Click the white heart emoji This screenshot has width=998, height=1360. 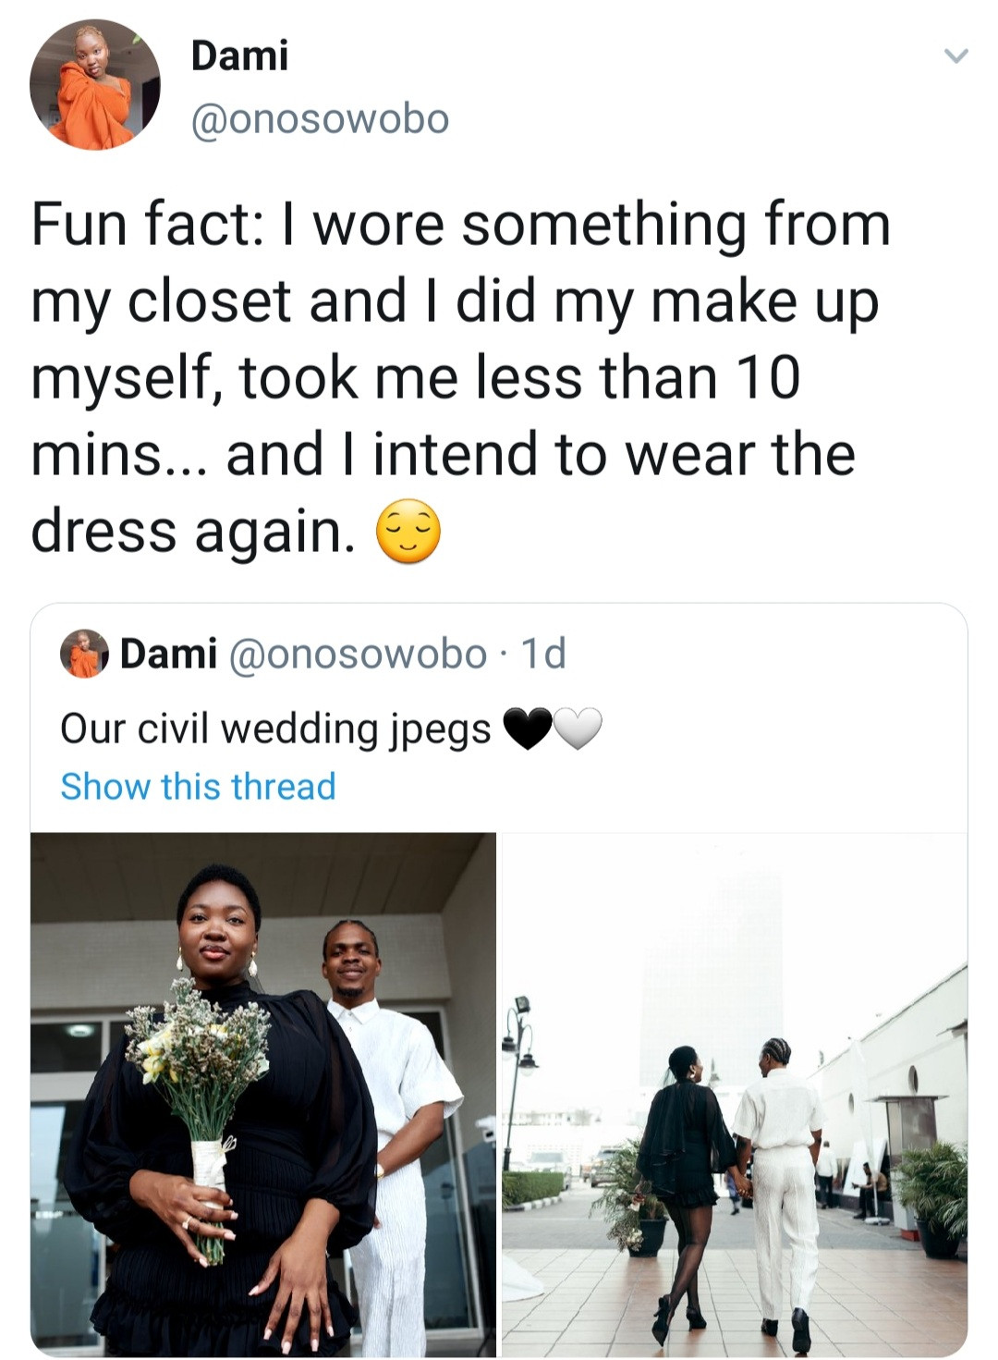(578, 729)
